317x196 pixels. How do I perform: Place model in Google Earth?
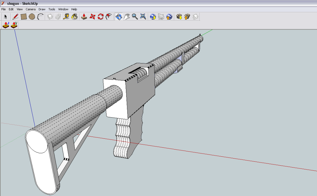click(169, 17)
